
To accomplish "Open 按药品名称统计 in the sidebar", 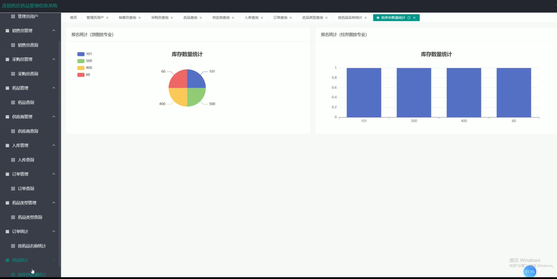I will [x=32, y=246].
